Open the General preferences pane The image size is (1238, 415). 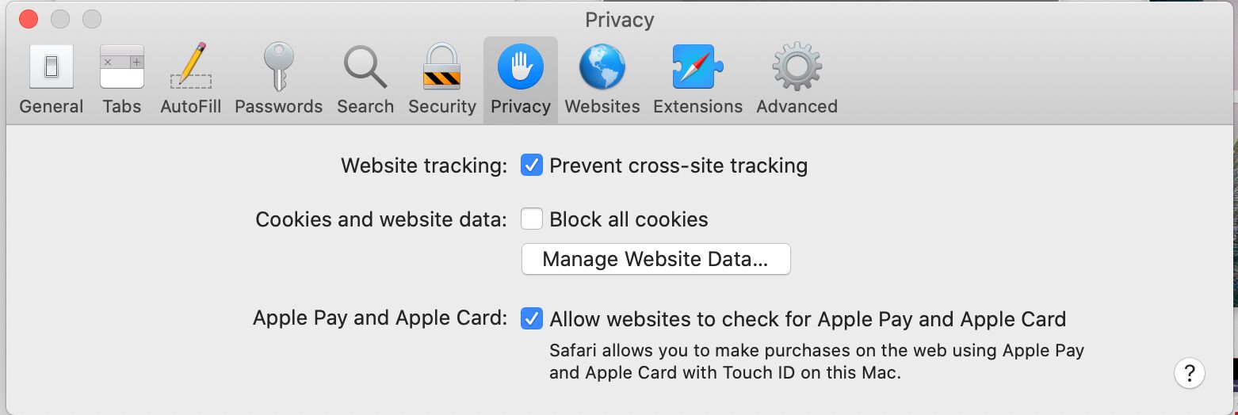52,79
